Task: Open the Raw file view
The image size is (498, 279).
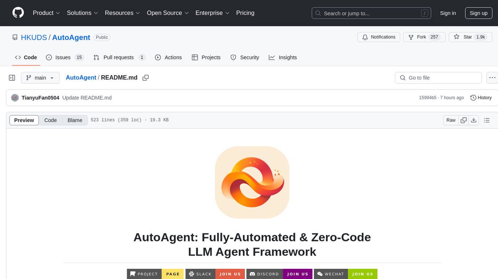Action: coord(451,120)
